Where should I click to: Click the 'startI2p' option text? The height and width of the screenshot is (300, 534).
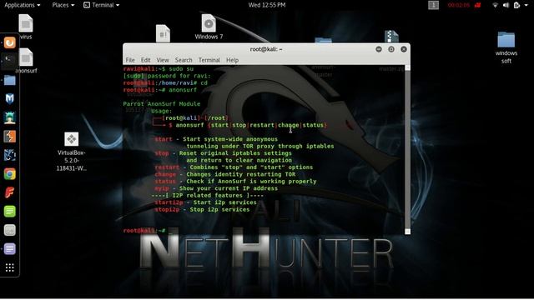coord(169,202)
